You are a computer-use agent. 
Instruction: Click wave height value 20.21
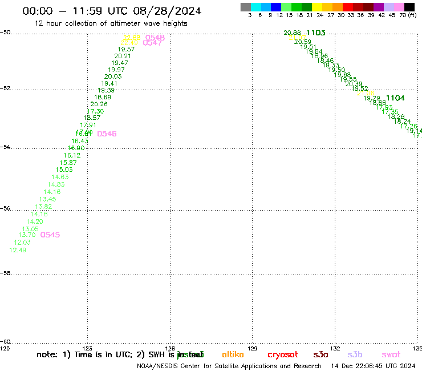(123, 56)
